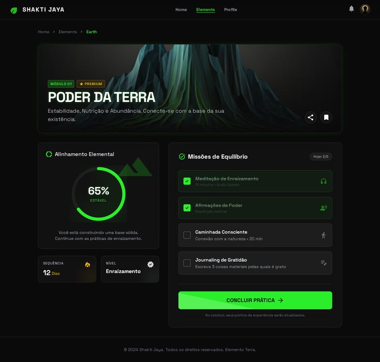Viewport: 380px width, 362px height.
Task: Click the user avatar in header
Action: 365,9
